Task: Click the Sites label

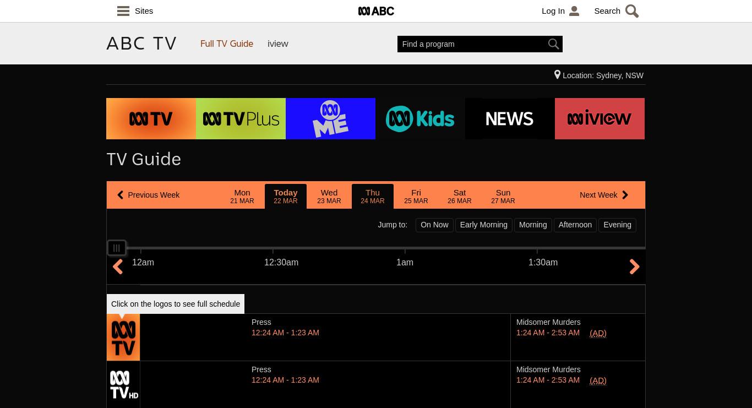Action: point(144,11)
